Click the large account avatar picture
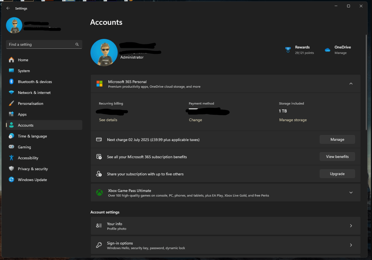Screen dimensions: 372x260 point(104,52)
